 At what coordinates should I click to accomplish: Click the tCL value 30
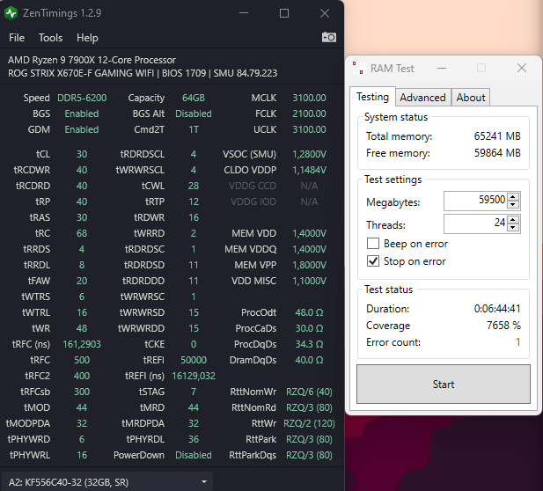pos(82,154)
